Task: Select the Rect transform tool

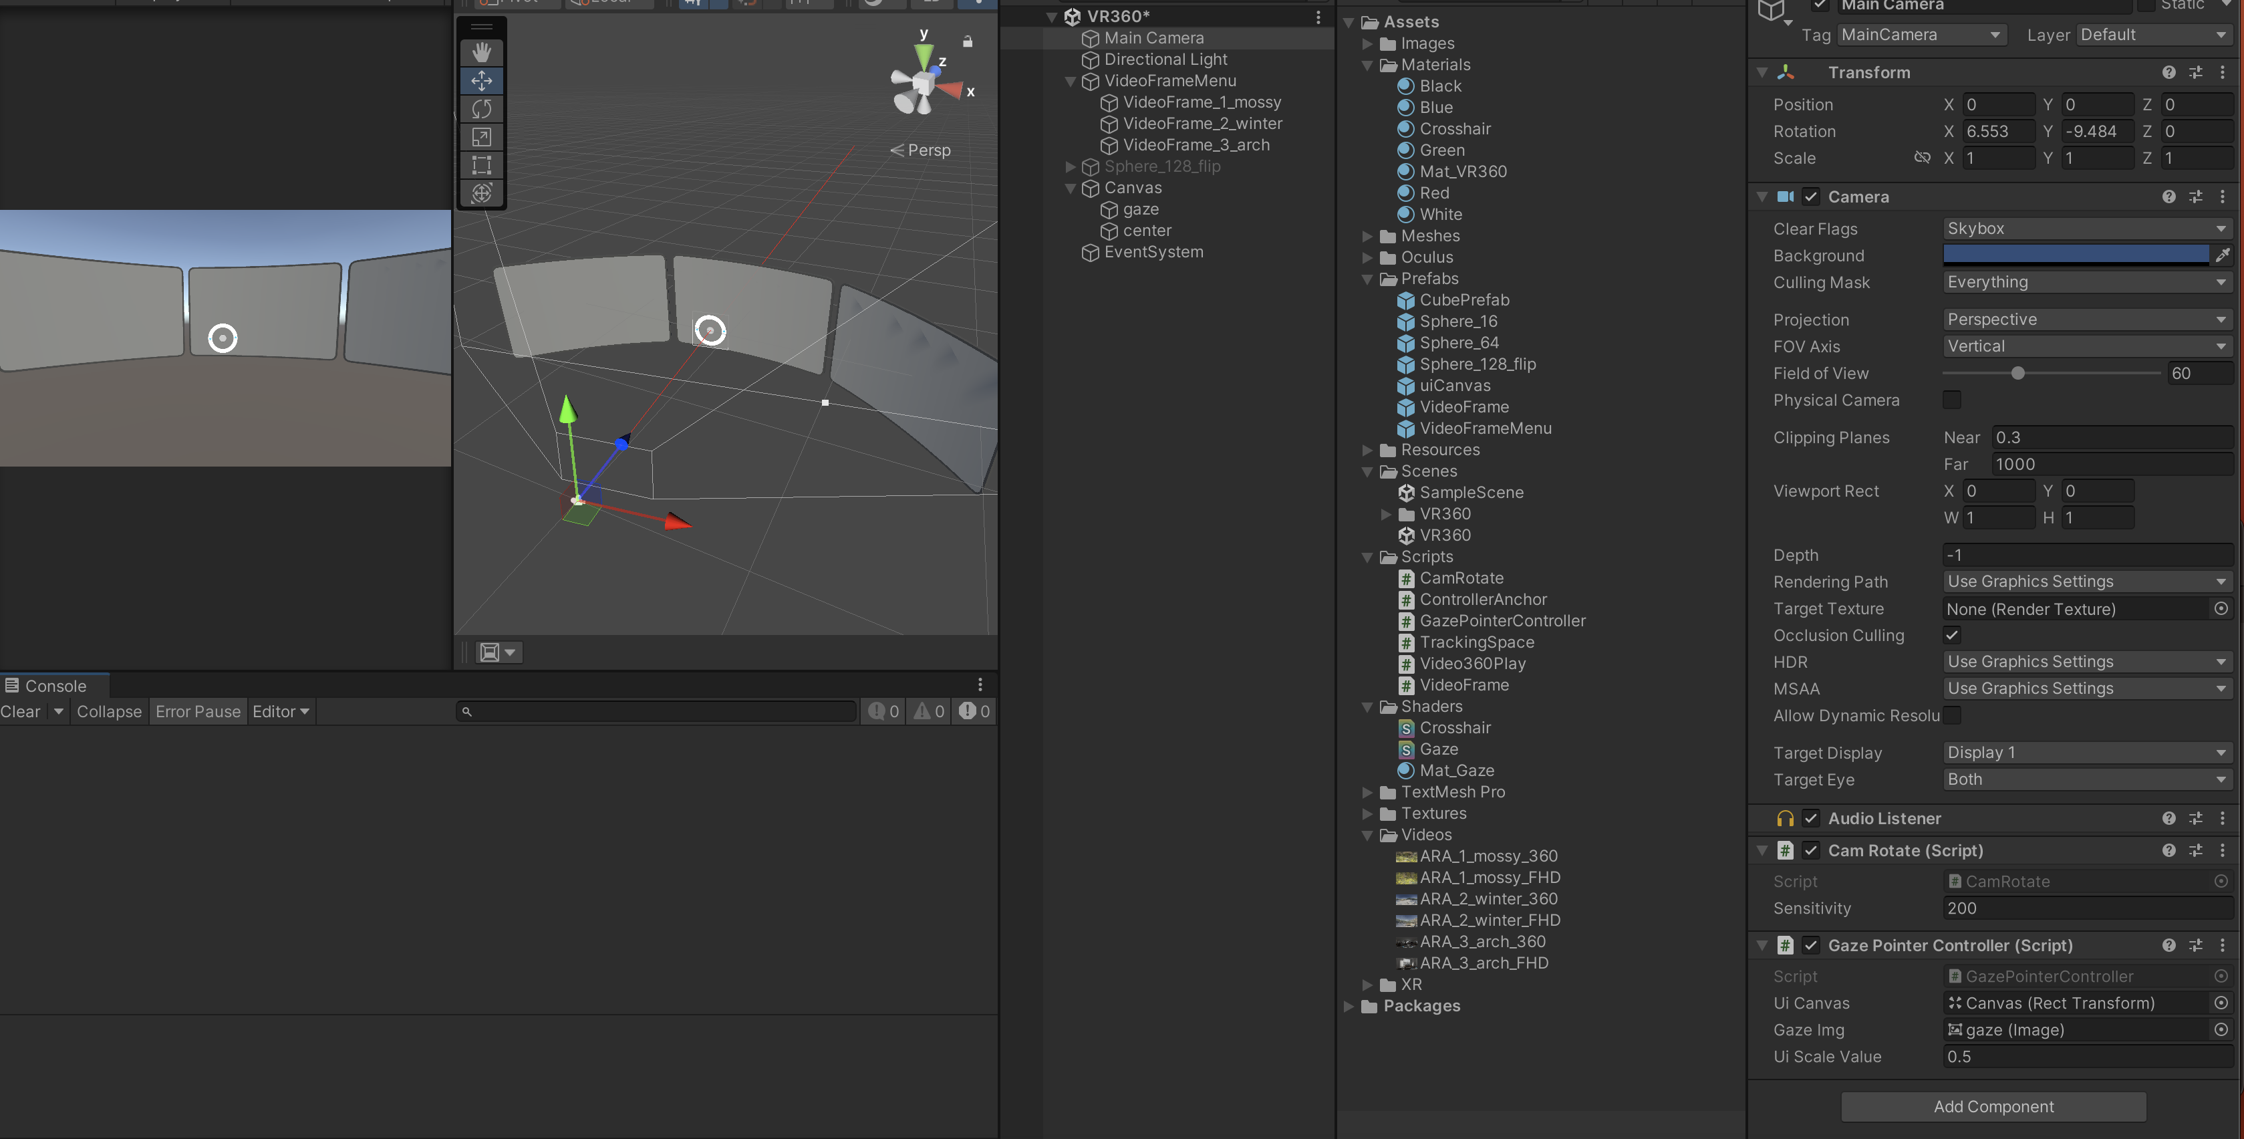Action: 482,164
